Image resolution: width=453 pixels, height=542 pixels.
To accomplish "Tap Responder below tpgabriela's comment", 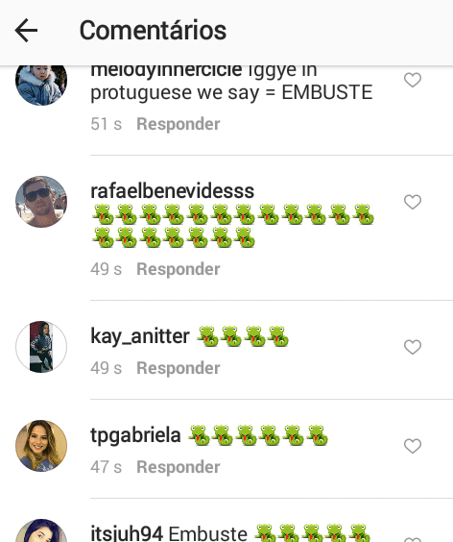I will coord(179,467).
